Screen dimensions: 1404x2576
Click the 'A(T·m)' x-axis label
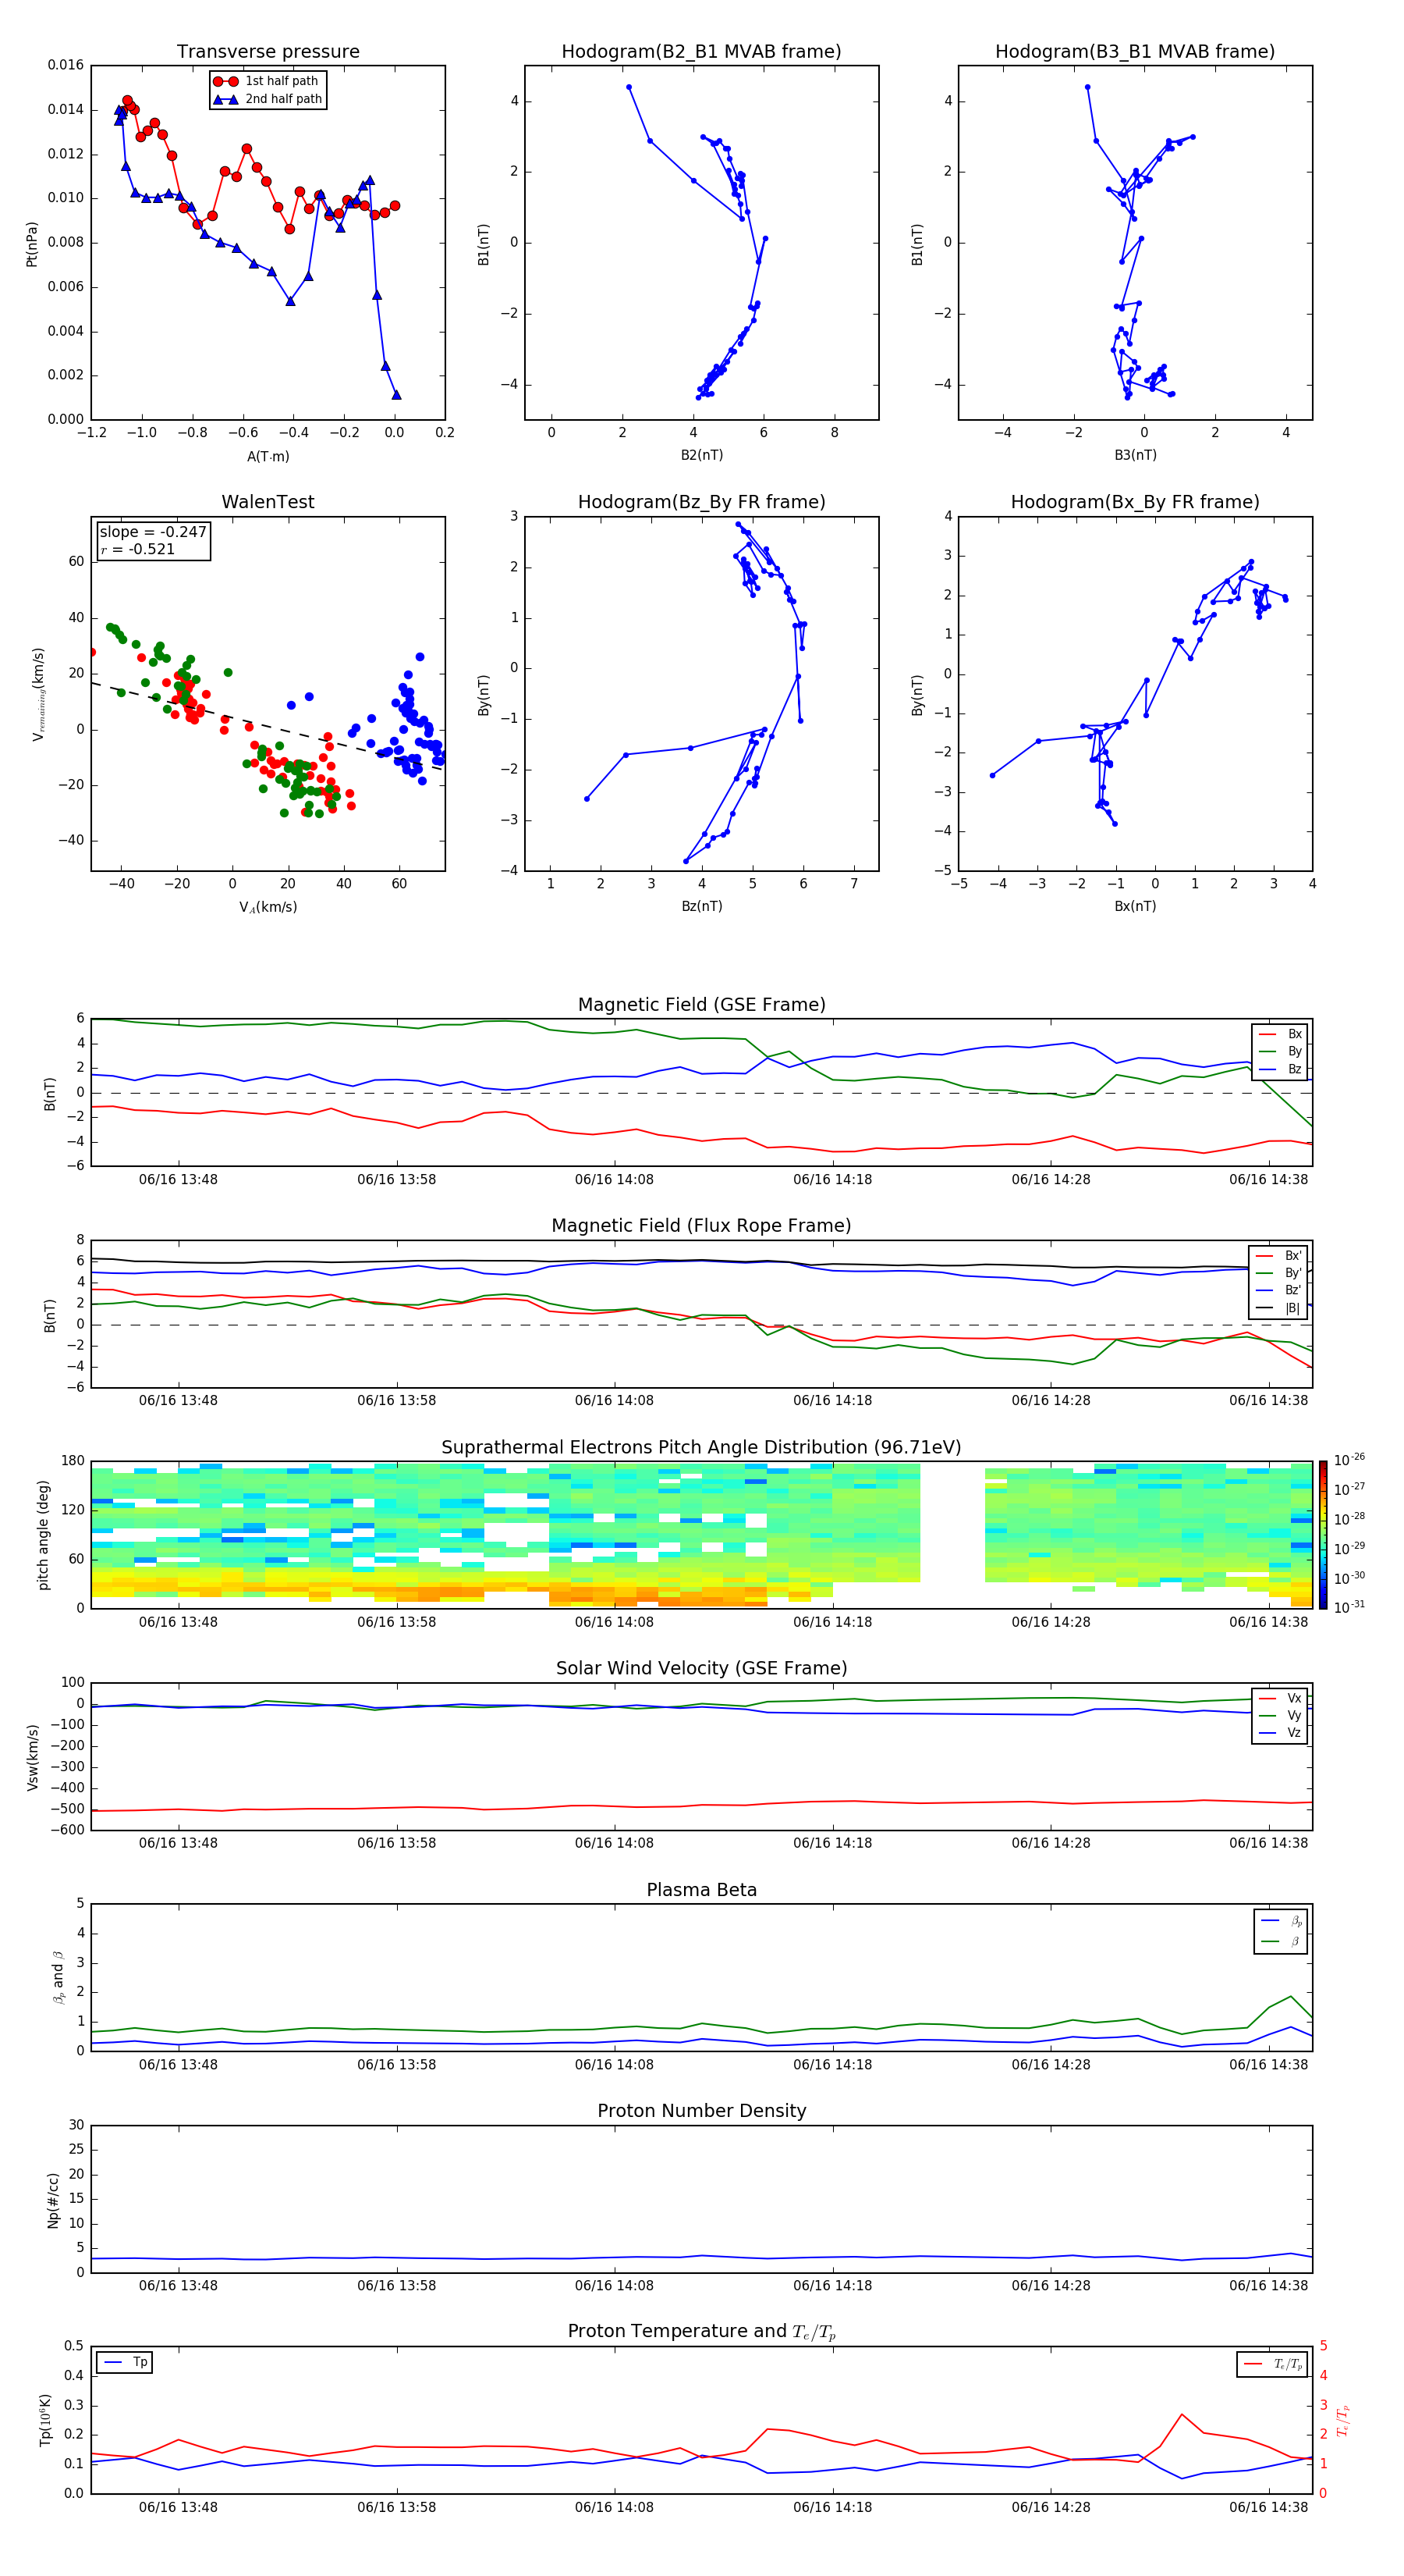[268, 456]
